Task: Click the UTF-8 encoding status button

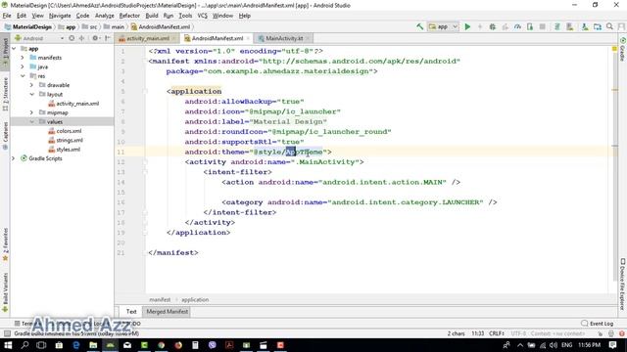Action: pos(518,333)
